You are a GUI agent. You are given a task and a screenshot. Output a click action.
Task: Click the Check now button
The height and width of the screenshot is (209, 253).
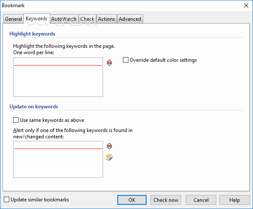tap(166, 200)
